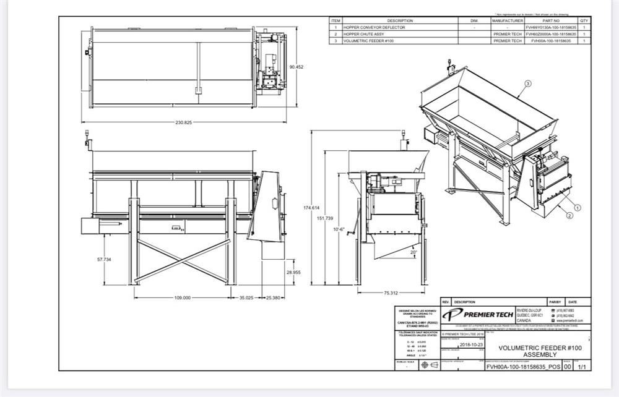Click the fax icon beside the second number

coord(553,315)
